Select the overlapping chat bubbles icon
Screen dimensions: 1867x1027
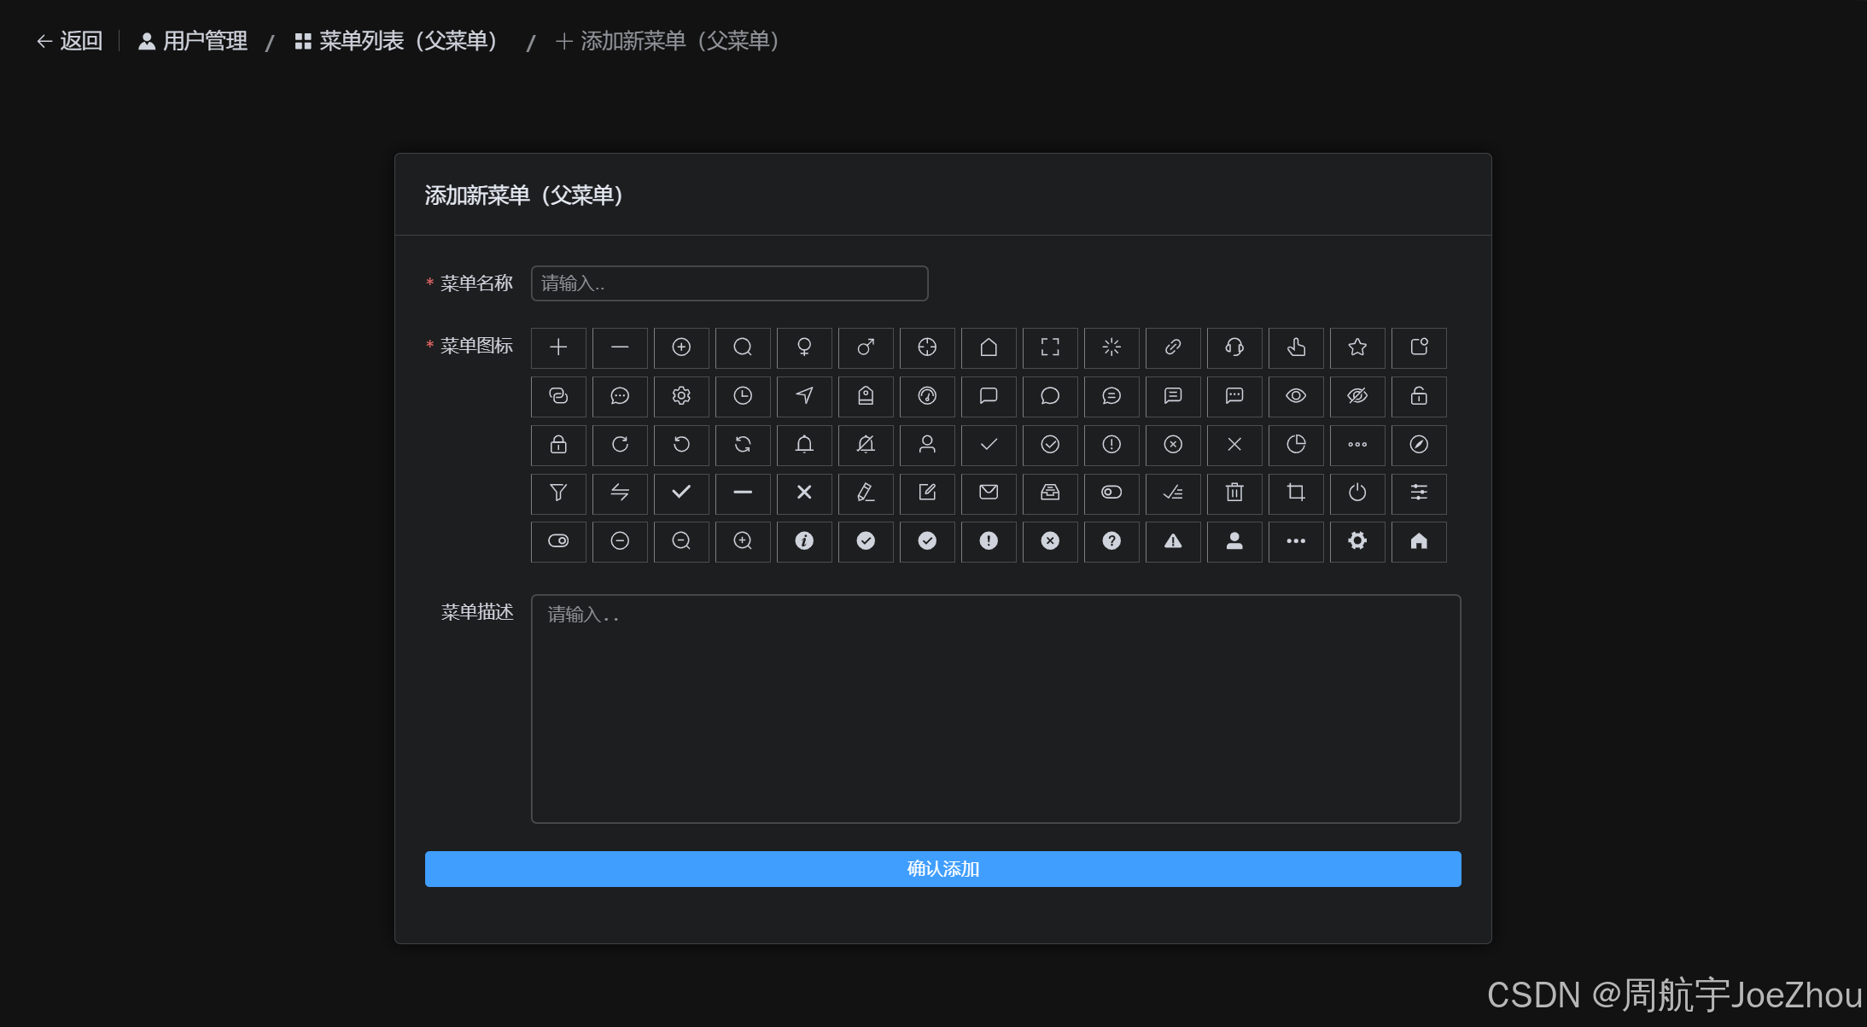pyautogui.click(x=558, y=396)
